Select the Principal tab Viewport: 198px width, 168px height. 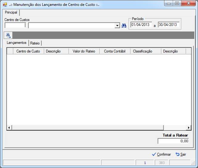(11, 12)
